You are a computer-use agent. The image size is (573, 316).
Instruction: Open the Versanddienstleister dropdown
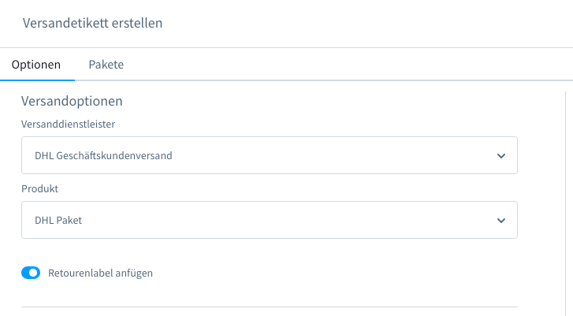[269, 155]
